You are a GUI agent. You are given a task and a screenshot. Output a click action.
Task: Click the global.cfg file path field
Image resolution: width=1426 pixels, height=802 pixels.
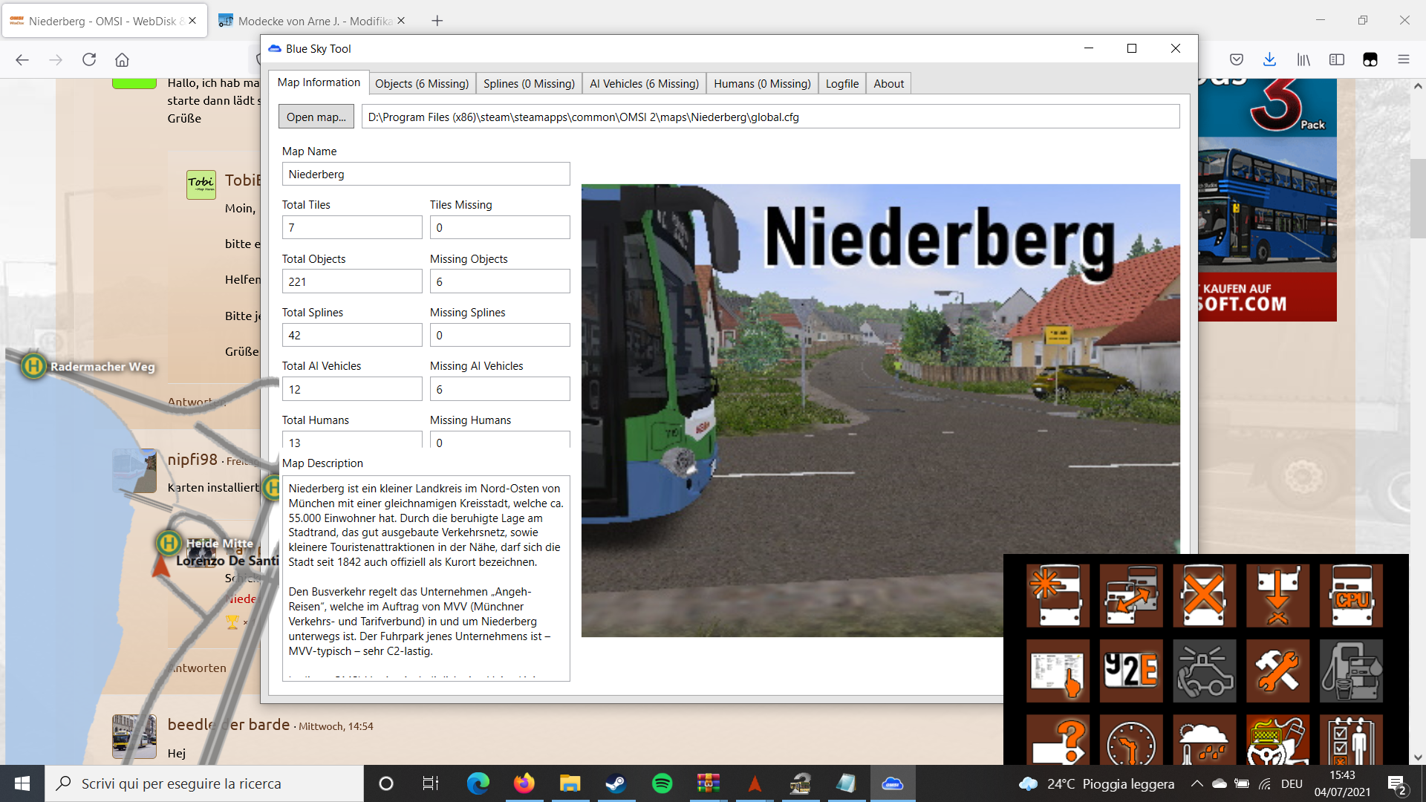click(x=770, y=117)
